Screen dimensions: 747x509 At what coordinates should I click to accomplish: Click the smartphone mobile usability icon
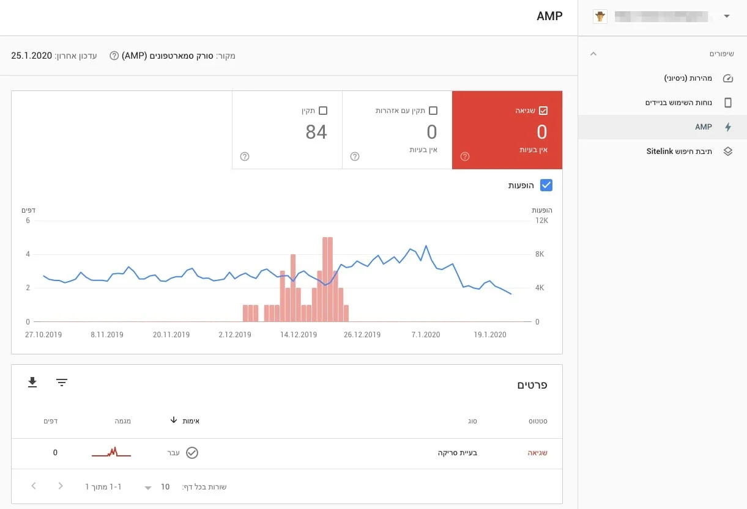[x=727, y=103]
